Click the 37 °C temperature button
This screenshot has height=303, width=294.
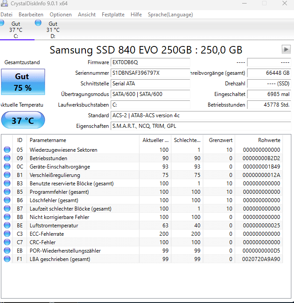[23, 120]
